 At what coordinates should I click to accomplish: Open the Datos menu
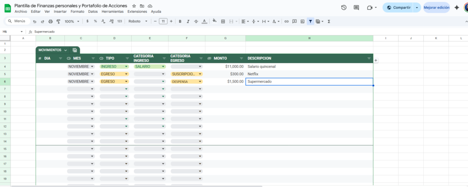[x=93, y=11]
